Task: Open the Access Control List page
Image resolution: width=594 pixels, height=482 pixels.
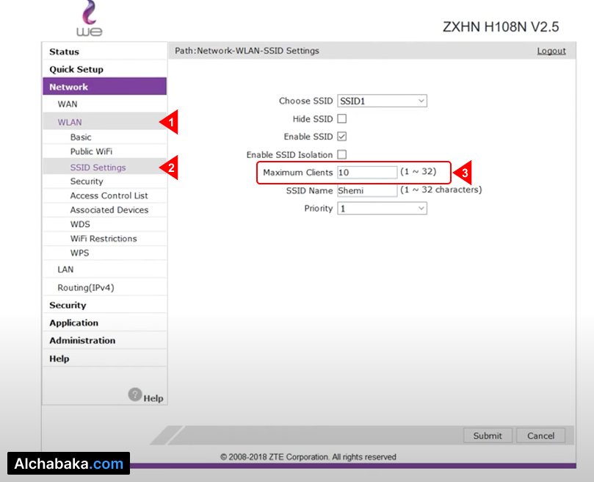Action: pos(109,196)
